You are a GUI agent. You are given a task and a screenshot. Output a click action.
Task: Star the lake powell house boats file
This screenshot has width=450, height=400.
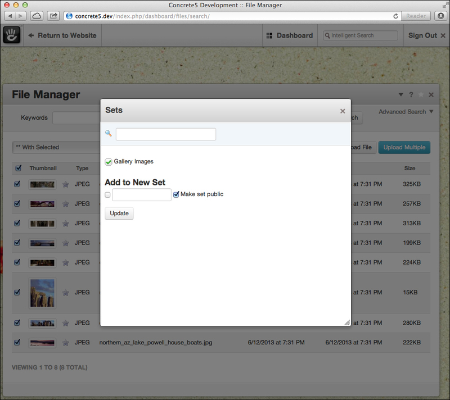pos(66,342)
